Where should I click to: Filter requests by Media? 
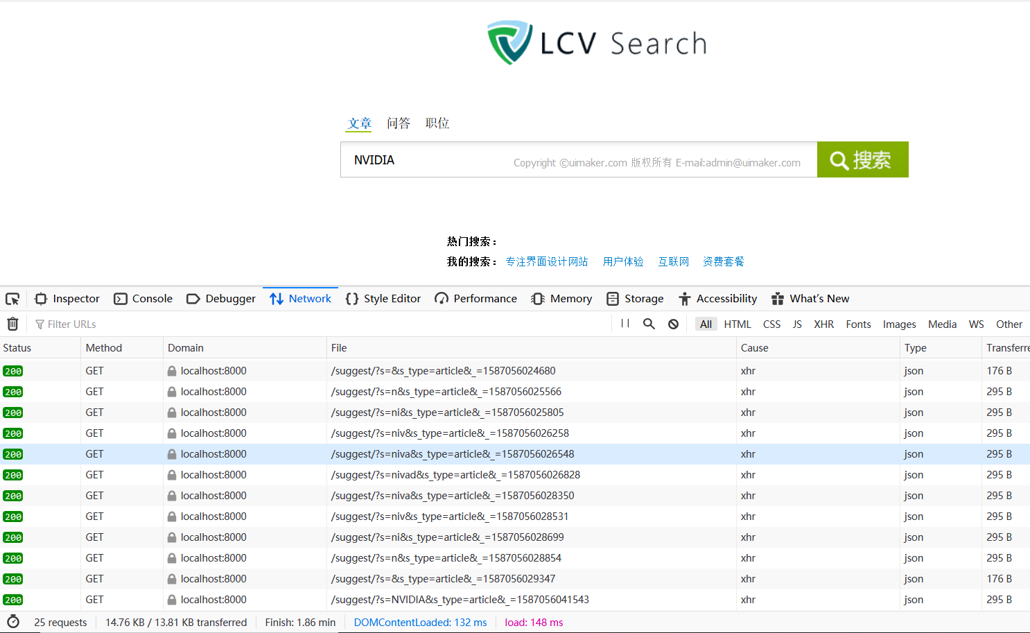(942, 324)
